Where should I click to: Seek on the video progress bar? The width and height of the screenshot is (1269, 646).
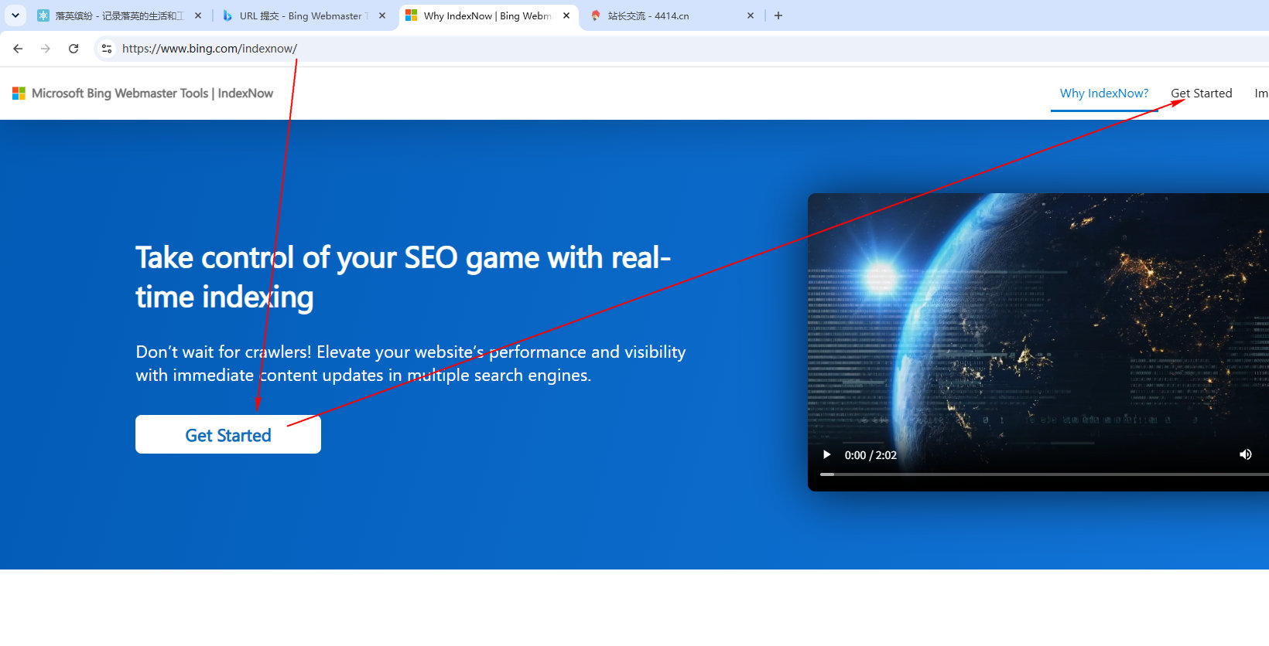point(1045,474)
